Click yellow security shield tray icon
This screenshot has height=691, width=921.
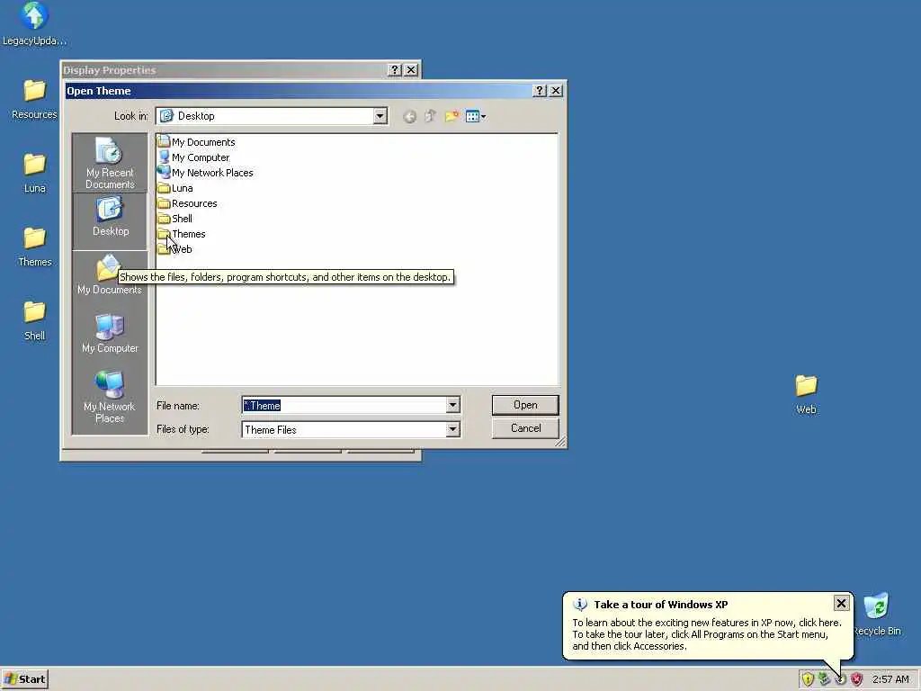(808, 679)
